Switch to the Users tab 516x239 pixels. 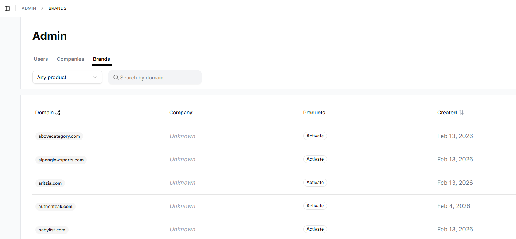point(40,59)
